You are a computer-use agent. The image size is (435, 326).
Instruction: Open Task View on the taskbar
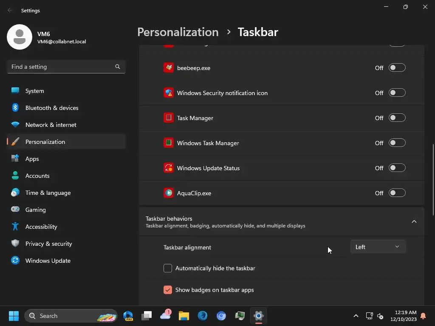pos(147,316)
